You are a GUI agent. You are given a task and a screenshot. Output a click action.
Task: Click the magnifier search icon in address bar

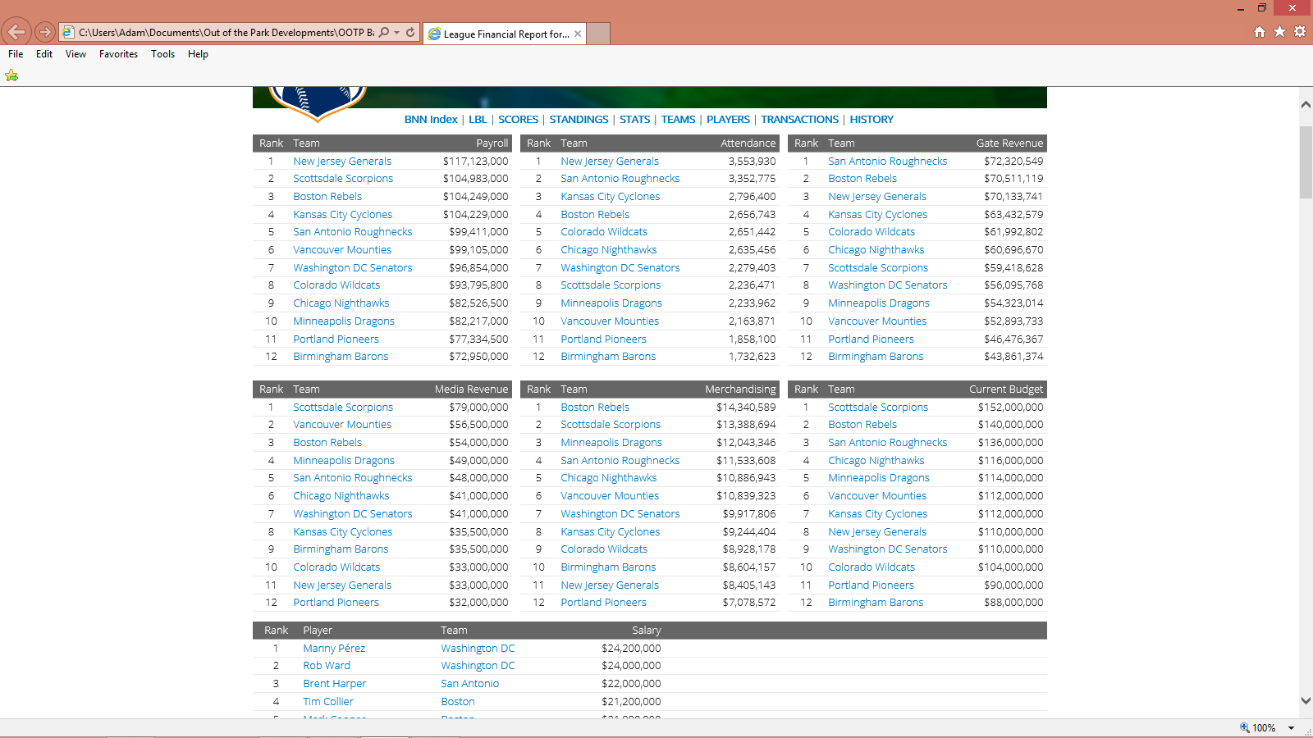pyautogui.click(x=384, y=33)
